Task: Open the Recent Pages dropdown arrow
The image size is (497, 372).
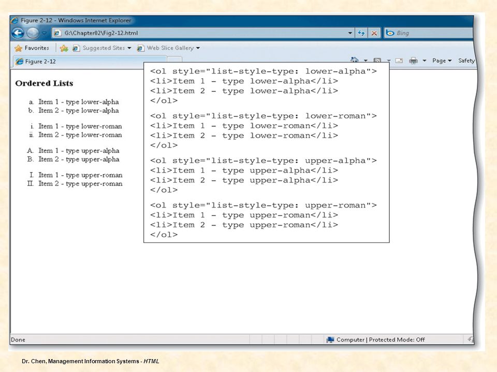Action: click(45, 33)
